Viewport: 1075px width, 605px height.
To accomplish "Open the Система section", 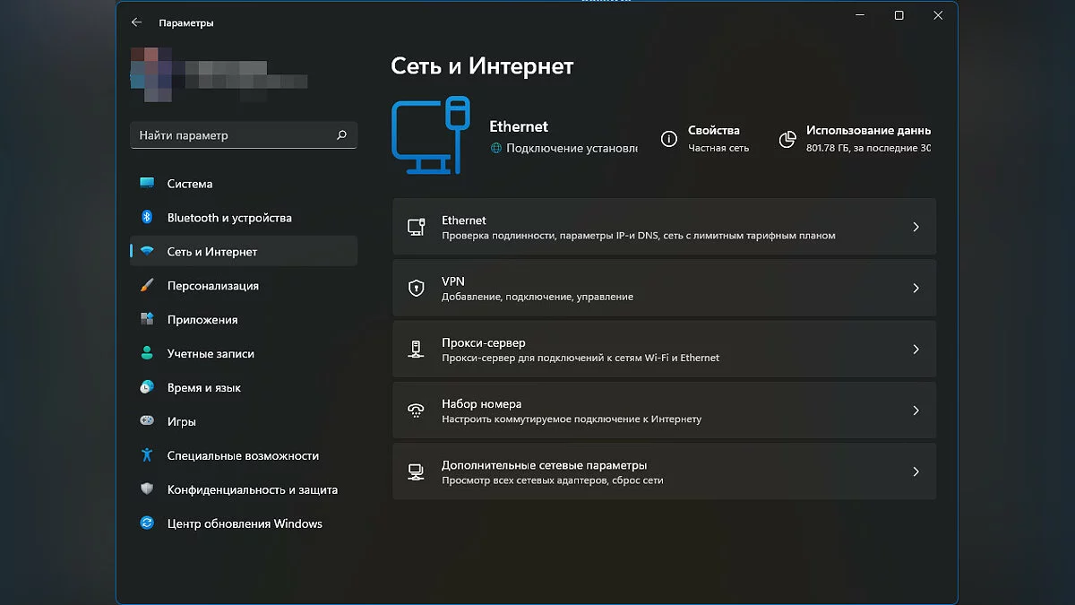I will 244,184.
